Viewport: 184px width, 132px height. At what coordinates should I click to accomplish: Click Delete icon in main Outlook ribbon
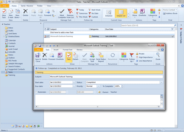tap(25, 13)
